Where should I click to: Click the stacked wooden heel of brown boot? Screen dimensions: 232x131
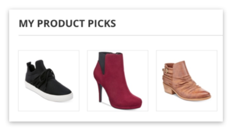click(169, 88)
